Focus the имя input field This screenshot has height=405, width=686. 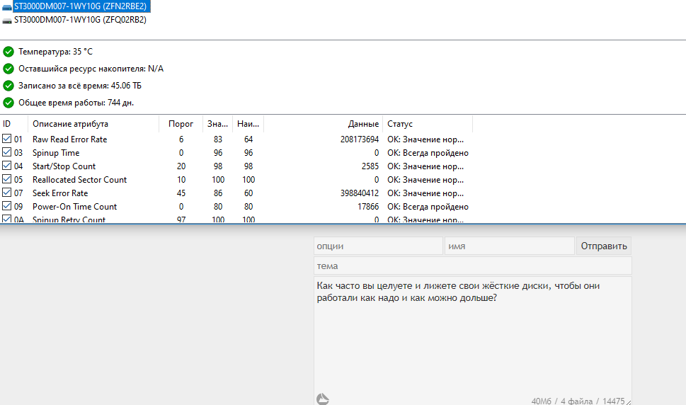click(510, 246)
